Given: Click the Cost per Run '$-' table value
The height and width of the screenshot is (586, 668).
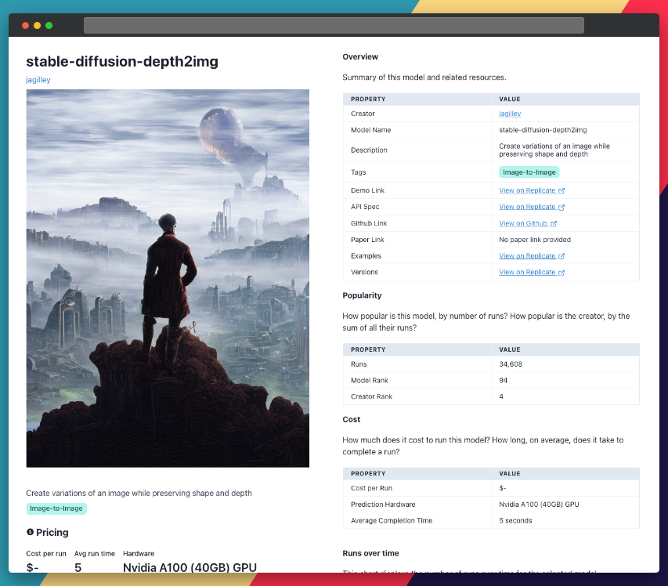Looking at the screenshot, I should [502, 488].
